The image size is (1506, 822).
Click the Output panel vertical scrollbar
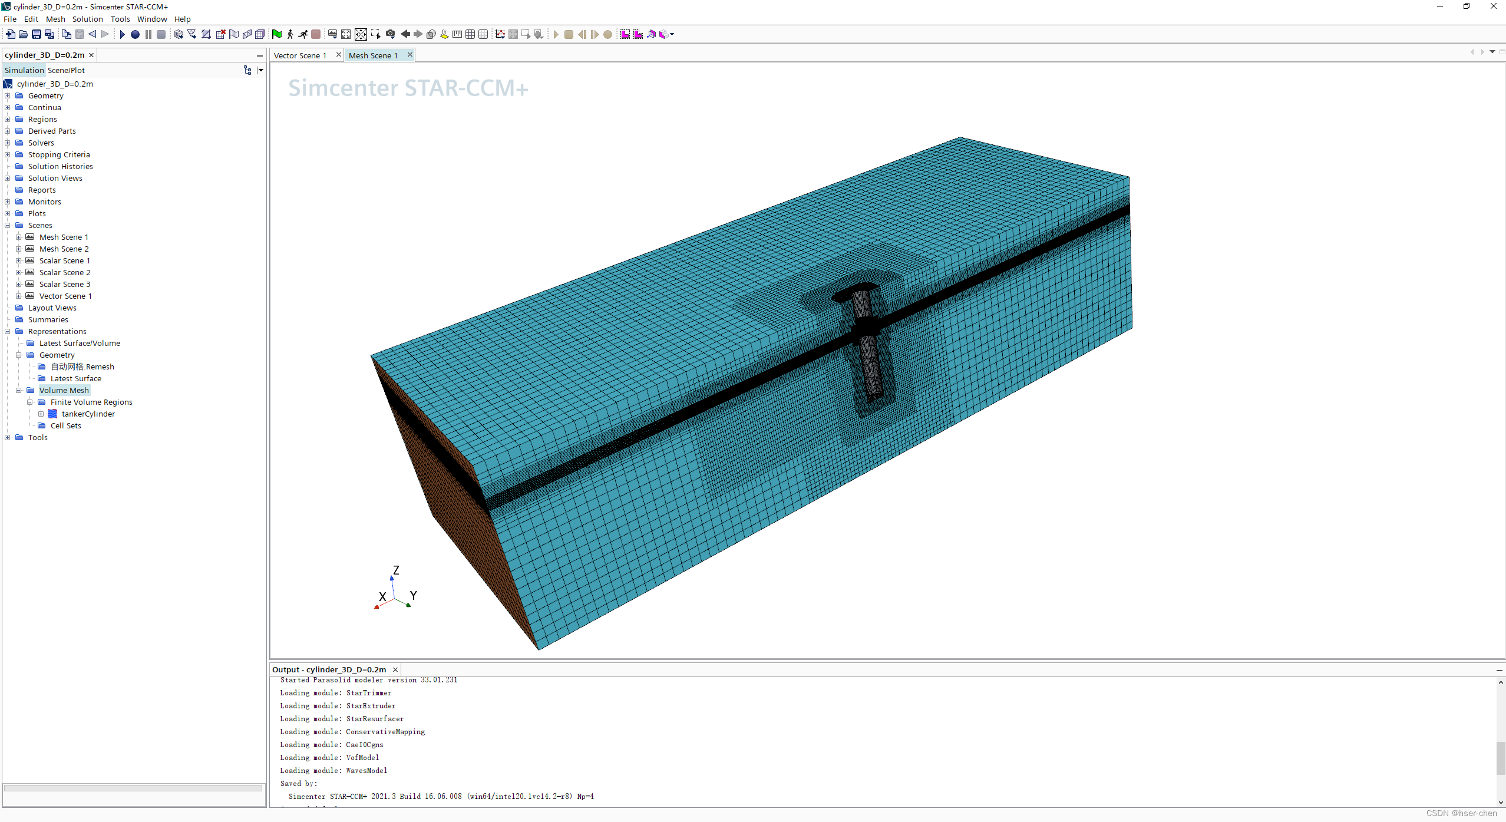[1500, 757]
